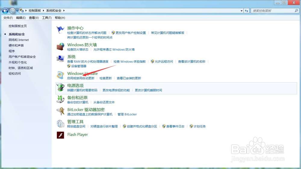Open the 帮助(H) menu
Viewport: 301px width, 169px height.
coord(60,18)
